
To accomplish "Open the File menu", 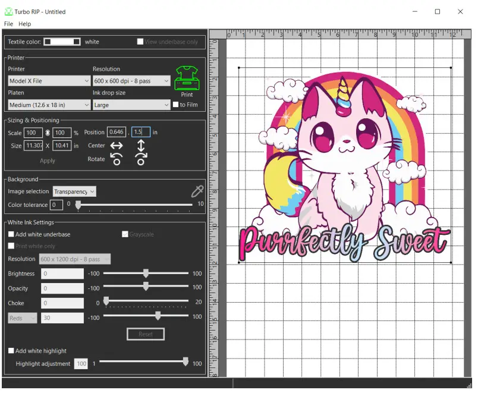I will pos(8,24).
